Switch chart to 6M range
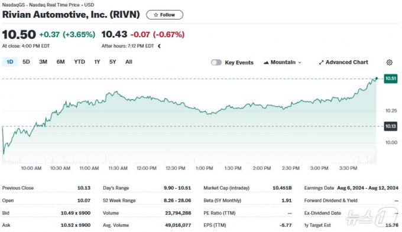Viewport: 402px width, 232px height. pos(60,62)
